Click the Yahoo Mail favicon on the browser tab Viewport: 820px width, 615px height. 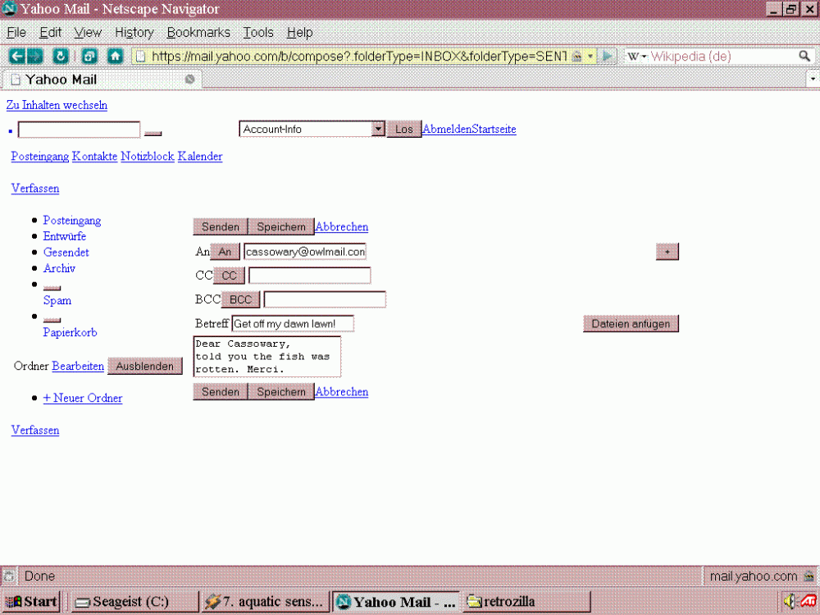point(14,80)
